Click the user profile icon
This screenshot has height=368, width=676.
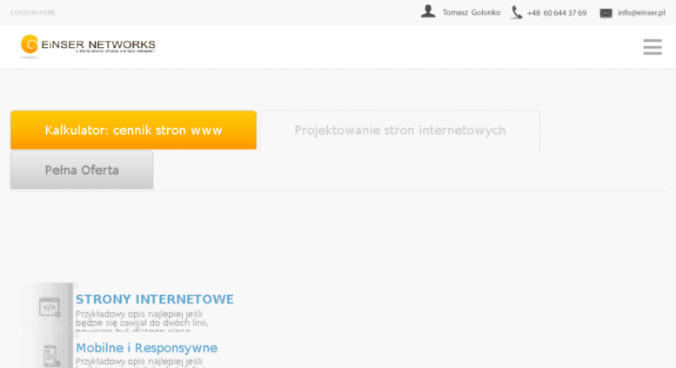[x=428, y=11]
